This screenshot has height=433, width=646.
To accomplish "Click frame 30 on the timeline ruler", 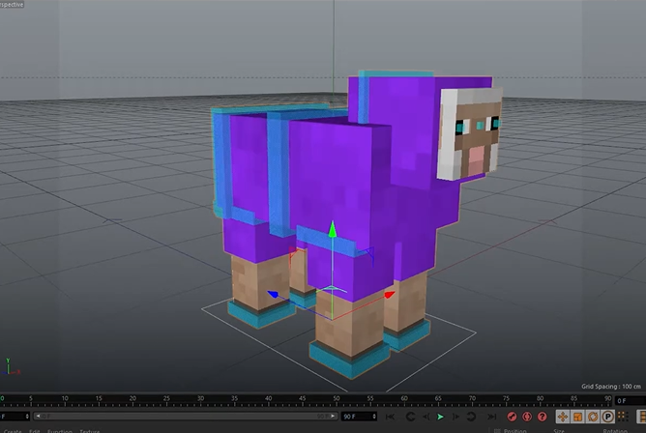I will (x=200, y=398).
